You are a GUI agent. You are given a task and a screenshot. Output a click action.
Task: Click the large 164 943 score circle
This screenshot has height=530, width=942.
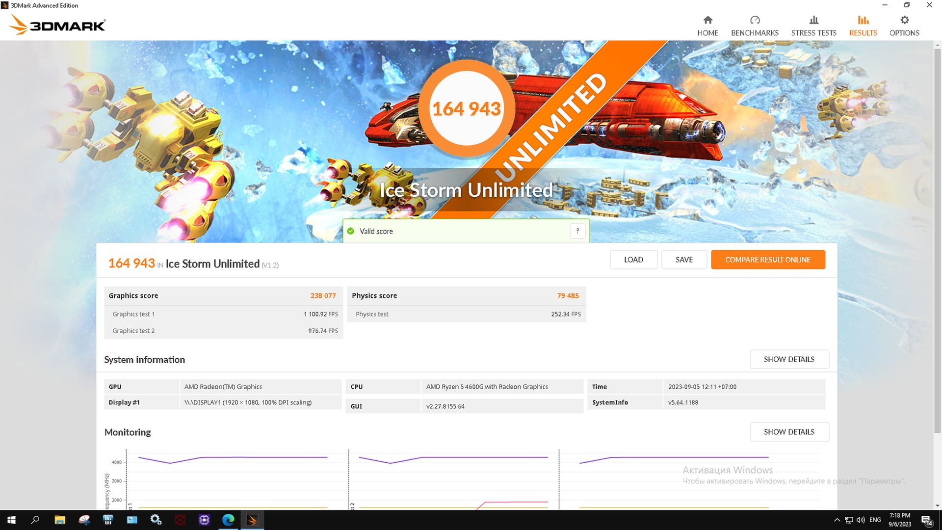tap(466, 108)
